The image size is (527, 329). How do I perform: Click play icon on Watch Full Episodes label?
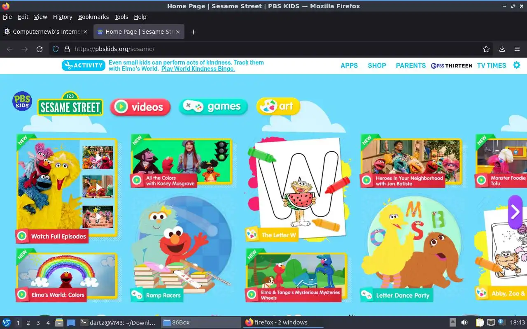pos(22,236)
